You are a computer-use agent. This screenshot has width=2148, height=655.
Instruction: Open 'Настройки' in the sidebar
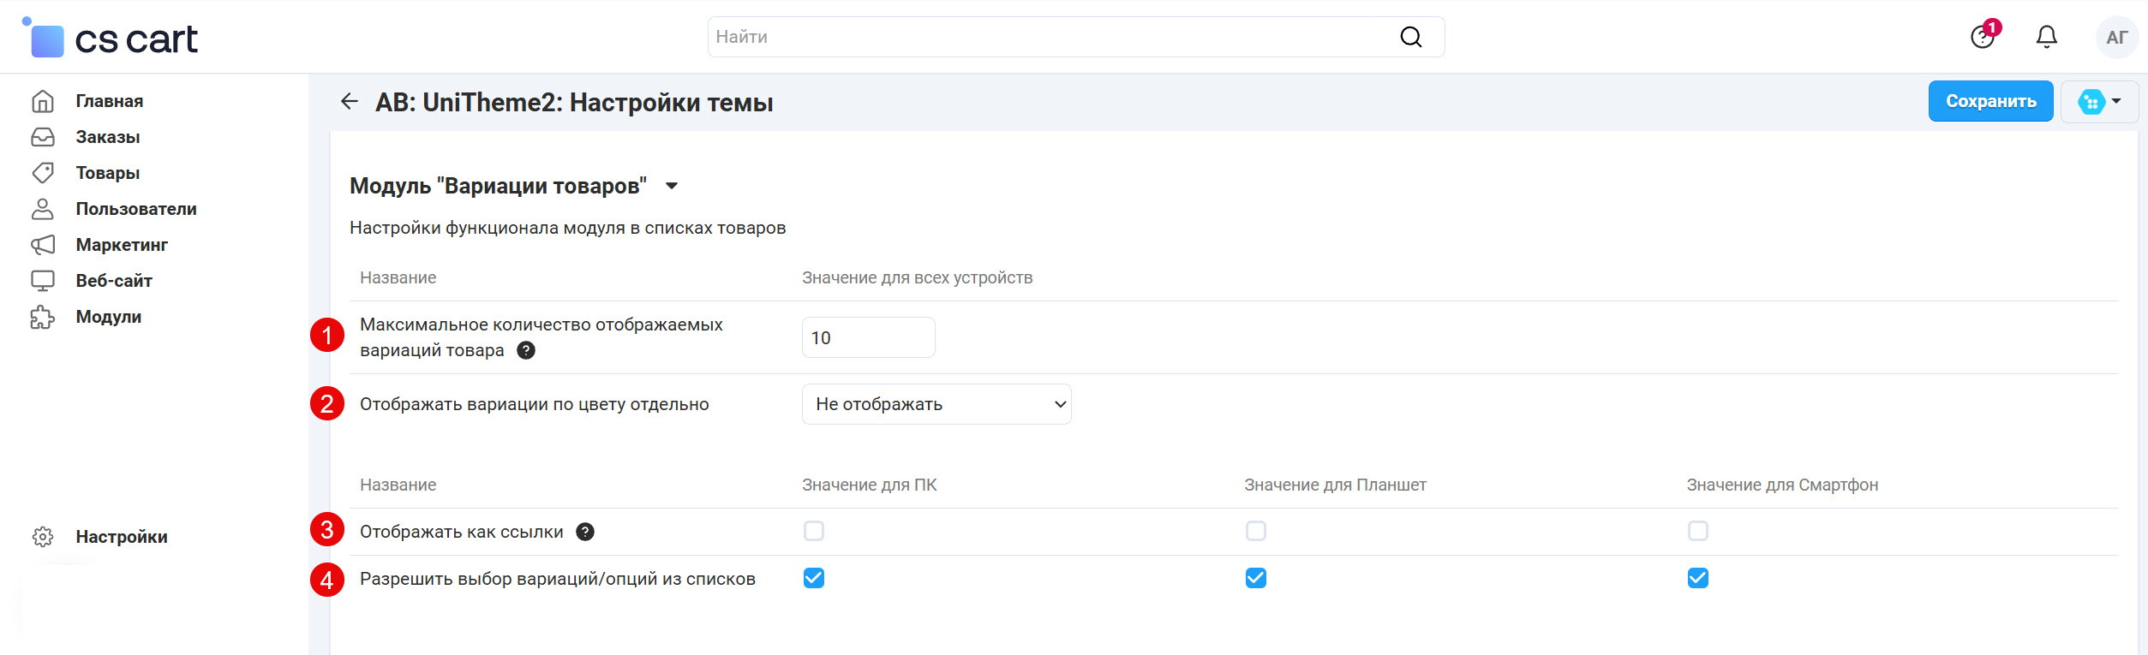point(121,537)
